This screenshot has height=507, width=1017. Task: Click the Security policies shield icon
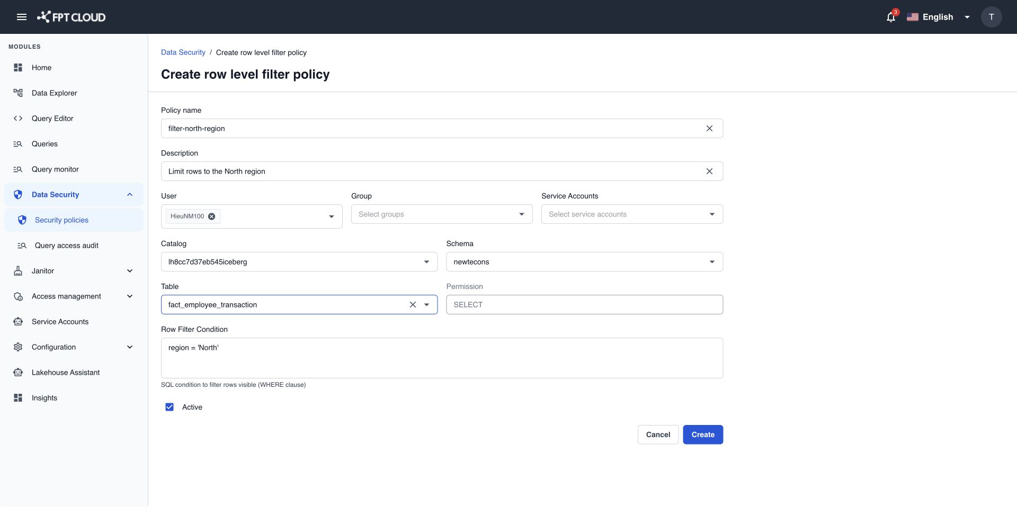click(x=22, y=220)
